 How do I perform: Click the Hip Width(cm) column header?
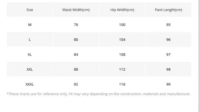(x=122, y=10)
